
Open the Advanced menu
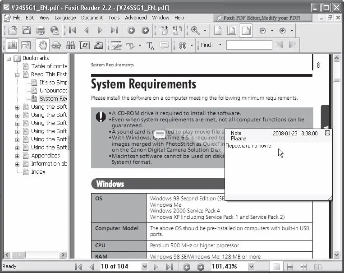[136, 18]
